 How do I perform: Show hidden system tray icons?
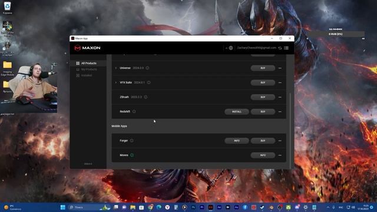click(x=328, y=207)
